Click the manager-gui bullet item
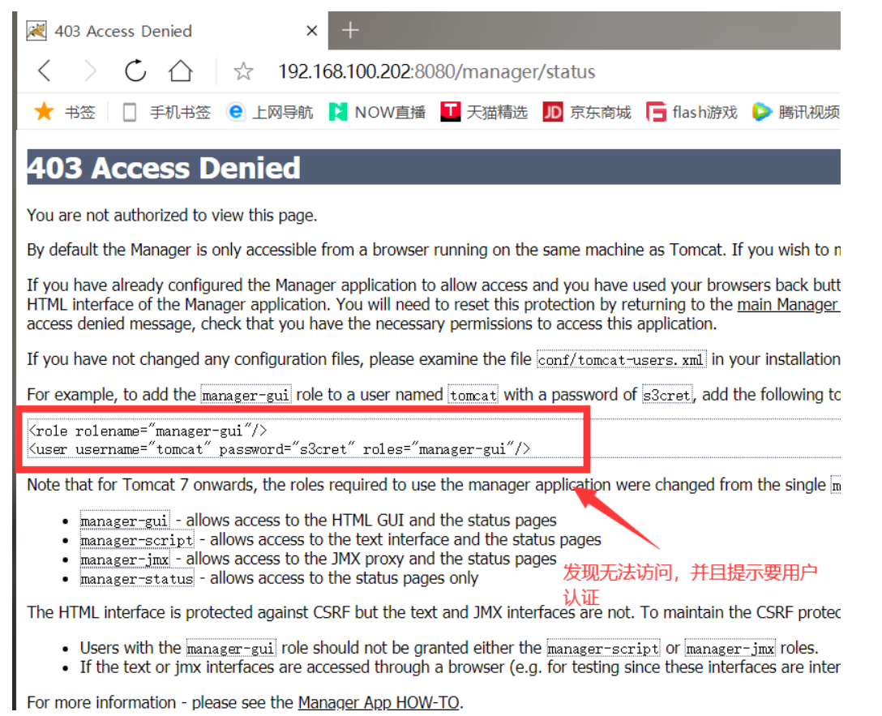Screen dimensions: 882x716 pos(319,521)
